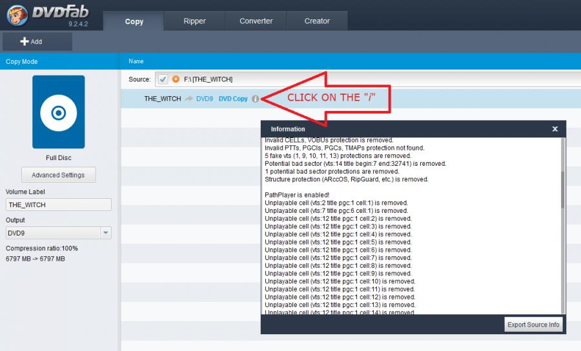This screenshot has height=351, width=581.
Task: Click 'Unplayable cell (vts:12 title pgc:1 cell:13)' line
Action: (x=340, y=305)
